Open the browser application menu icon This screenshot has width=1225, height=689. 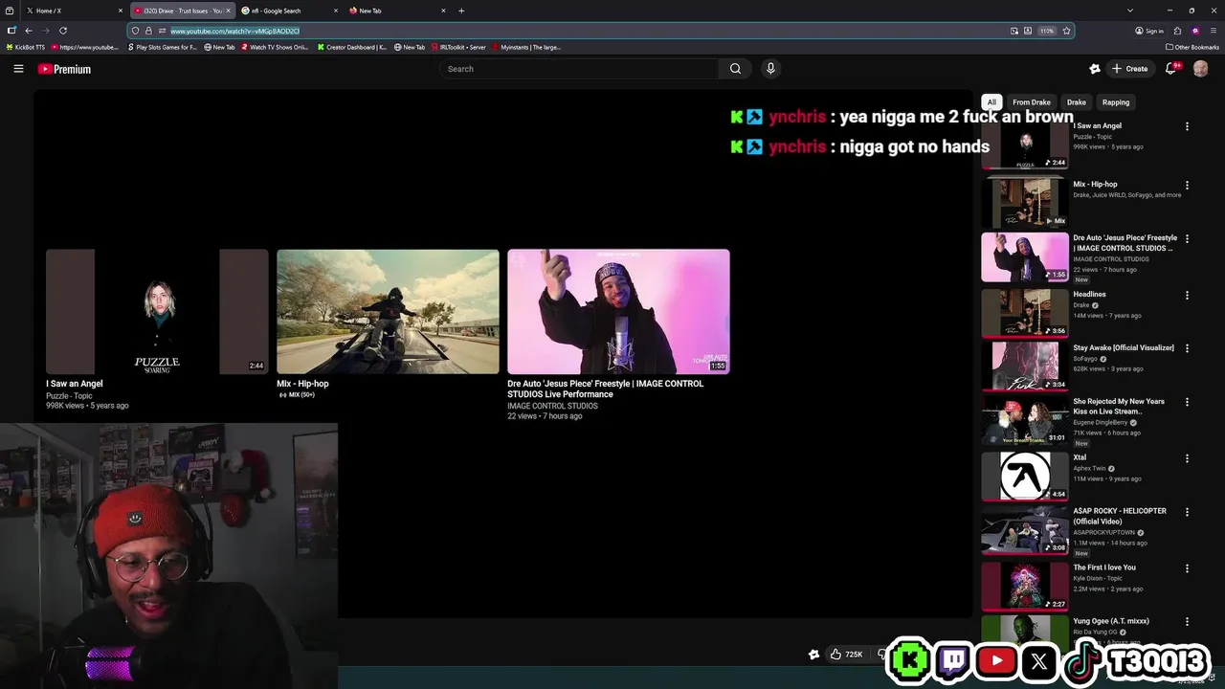(x=1213, y=31)
